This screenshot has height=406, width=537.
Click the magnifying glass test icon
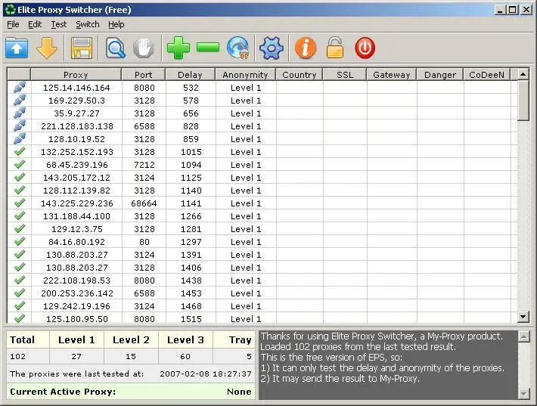[116, 48]
